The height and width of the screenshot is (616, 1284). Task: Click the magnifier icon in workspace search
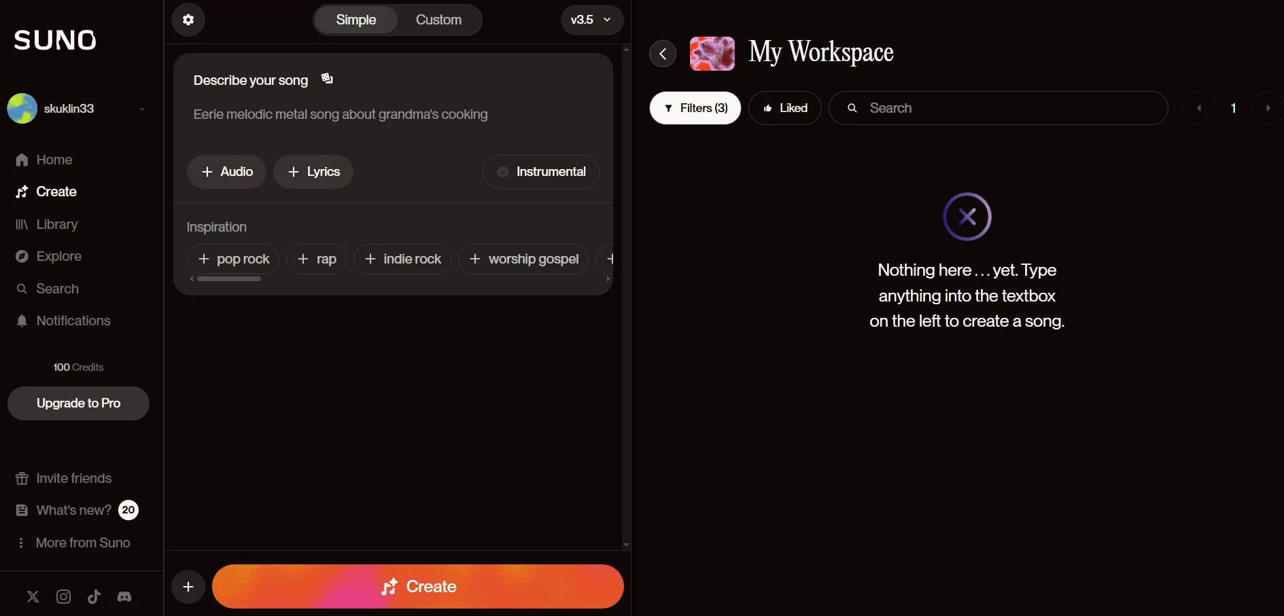point(852,108)
